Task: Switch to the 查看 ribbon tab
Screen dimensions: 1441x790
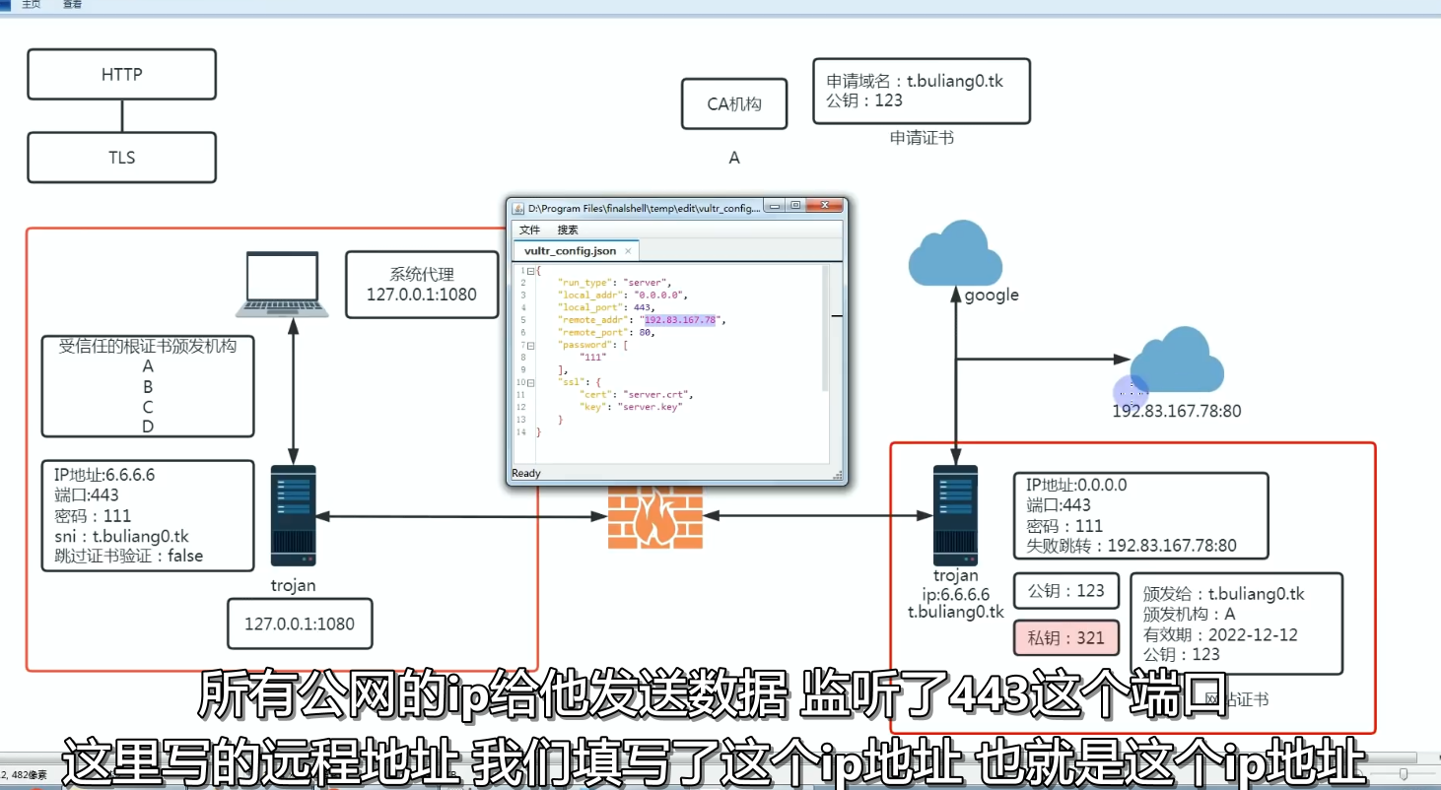Action: [73, 5]
